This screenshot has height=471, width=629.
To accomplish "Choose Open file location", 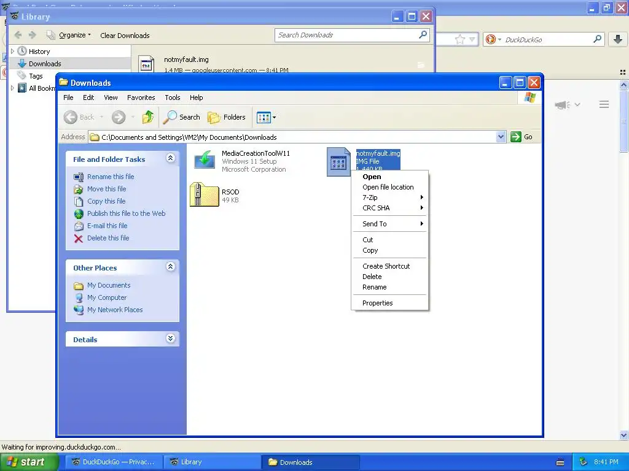I will [x=389, y=187].
